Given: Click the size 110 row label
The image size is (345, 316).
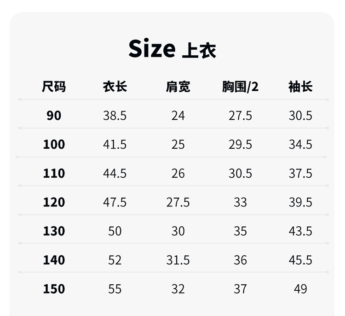Looking at the screenshot, I should point(54,173).
